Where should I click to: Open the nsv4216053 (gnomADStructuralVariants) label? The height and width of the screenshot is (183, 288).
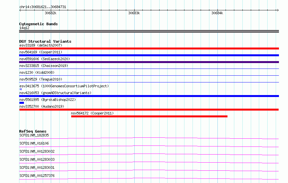pos(55,93)
